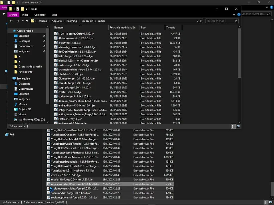The width and height of the screenshot is (274, 205).
Task: Select Acceso rápido in navigation pane
Action: point(25,31)
